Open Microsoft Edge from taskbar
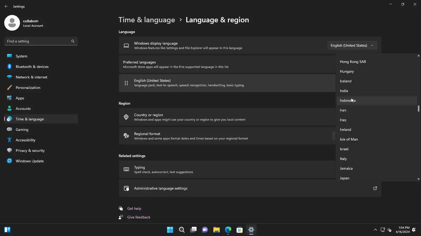This screenshot has width=421, height=236. click(x=228, y=230)
